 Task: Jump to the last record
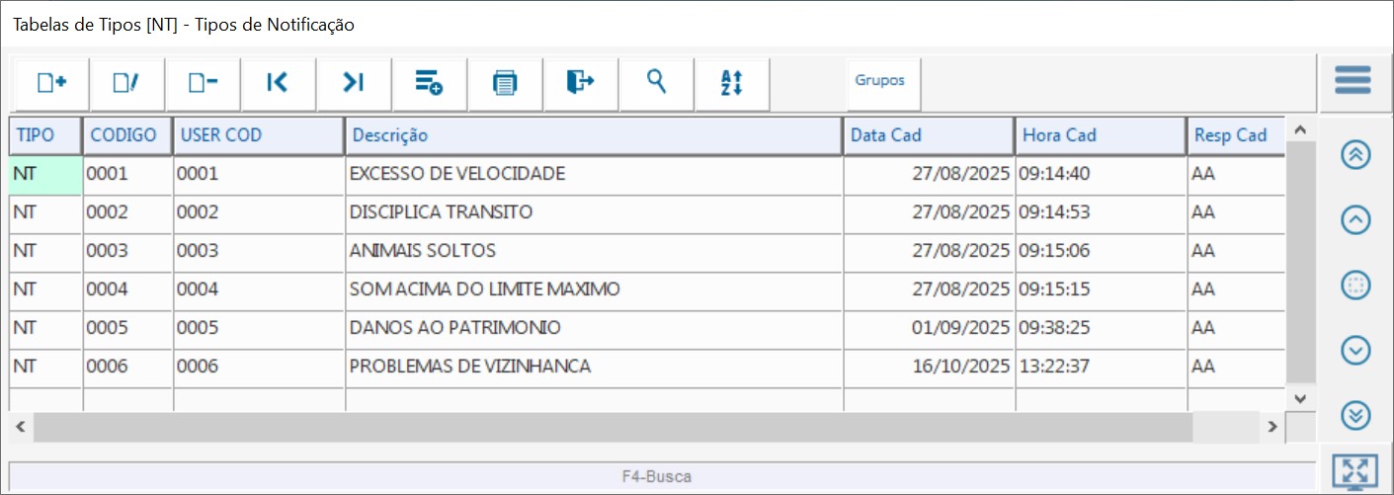354,83
